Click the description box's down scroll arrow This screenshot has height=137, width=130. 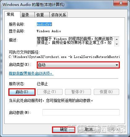coord(117,44)
